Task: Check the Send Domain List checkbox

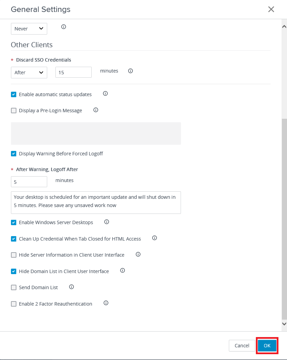Action: tap(14, 287)
